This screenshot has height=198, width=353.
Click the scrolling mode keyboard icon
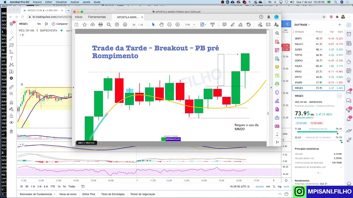pyautogui.click(x=212, y=25)
